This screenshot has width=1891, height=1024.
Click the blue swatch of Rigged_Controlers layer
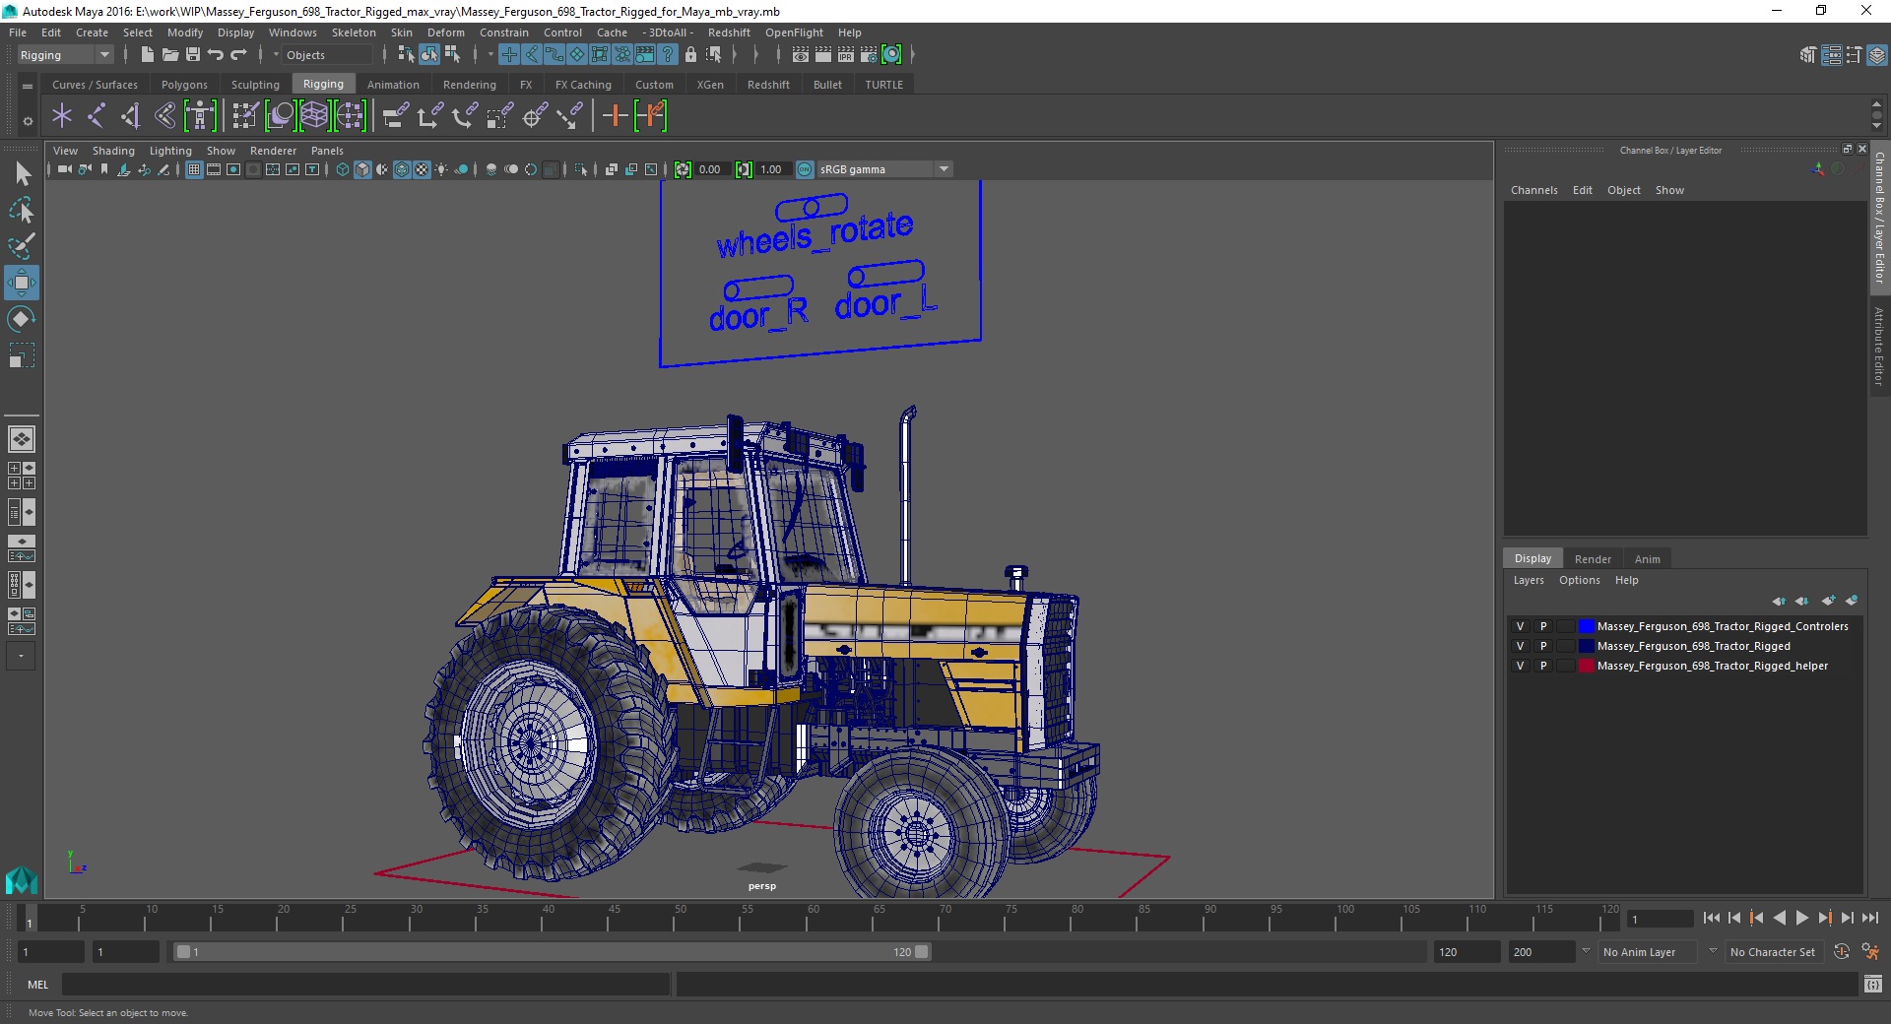1586,626
